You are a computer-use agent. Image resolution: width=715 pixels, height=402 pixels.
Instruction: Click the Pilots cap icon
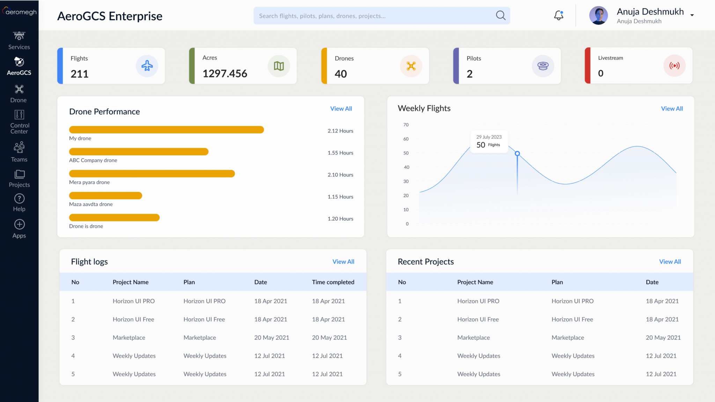point(543,66)
